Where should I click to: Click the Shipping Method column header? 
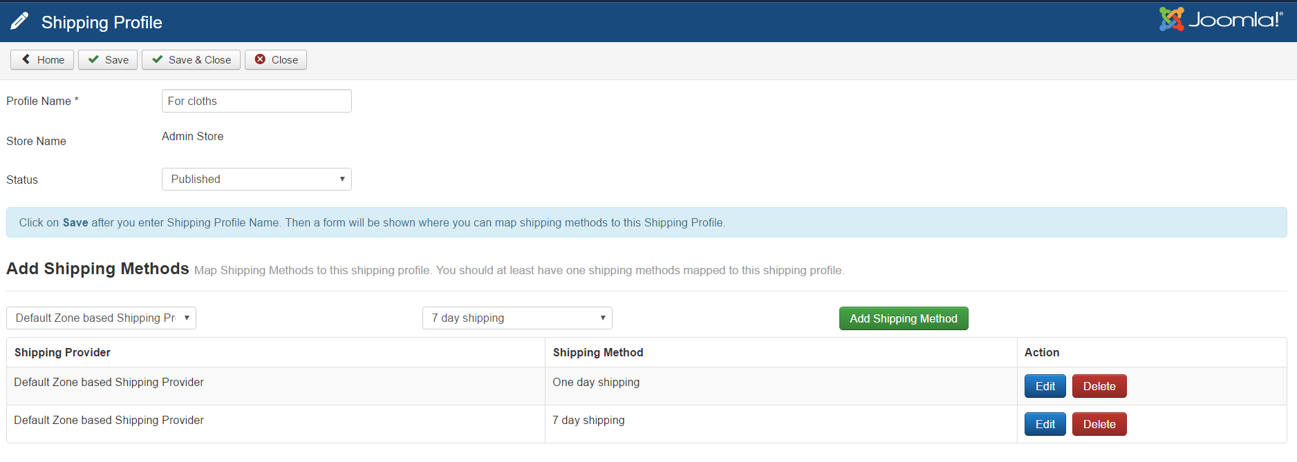(598, 352)
